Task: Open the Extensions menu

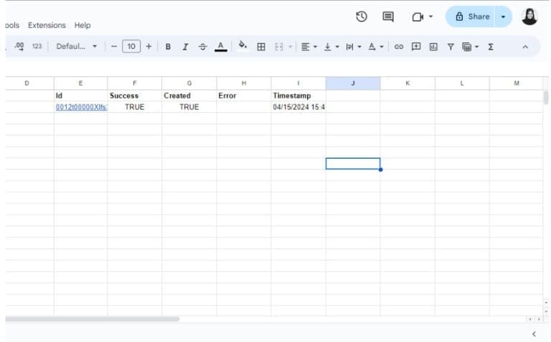Action: coord(47,25)
